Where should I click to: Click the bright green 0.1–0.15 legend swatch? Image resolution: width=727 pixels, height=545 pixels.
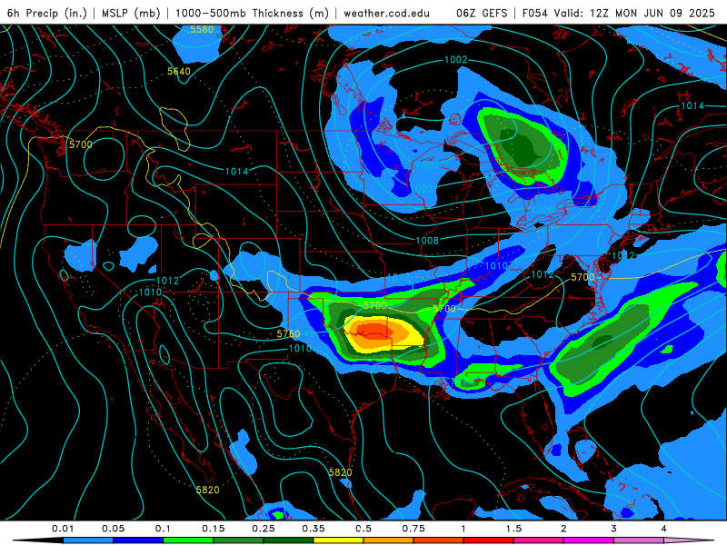(188, 540)
